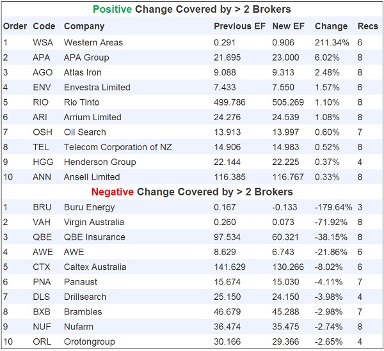The width and height of the screenshot is (384, 351).
Task: Select the WSA stock code
Action: pos(42,42)
